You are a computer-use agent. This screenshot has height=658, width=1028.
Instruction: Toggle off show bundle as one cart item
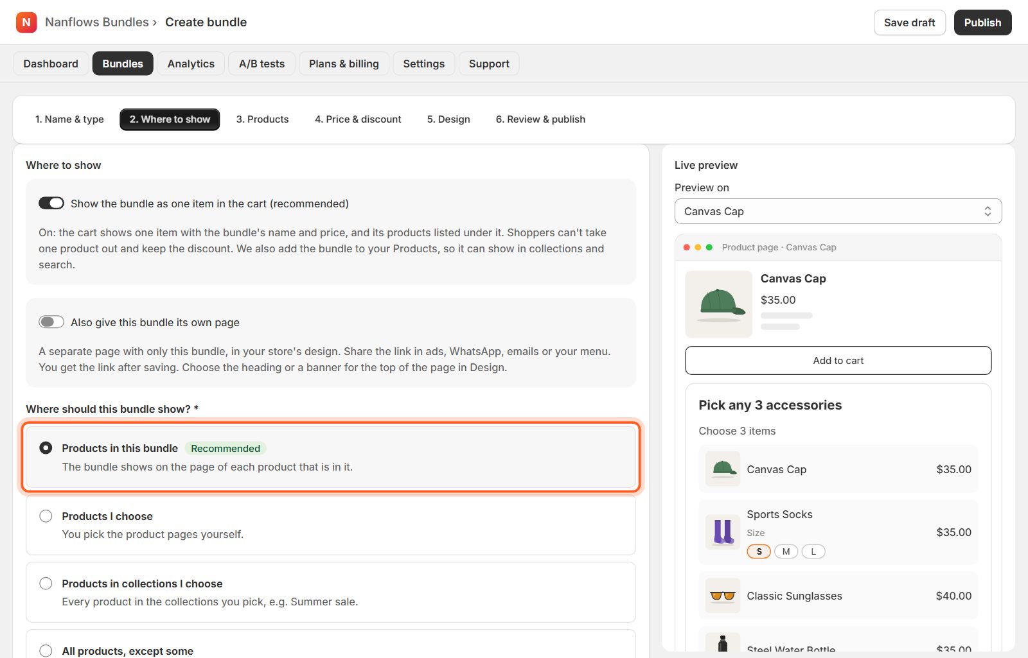coord(51,203)
